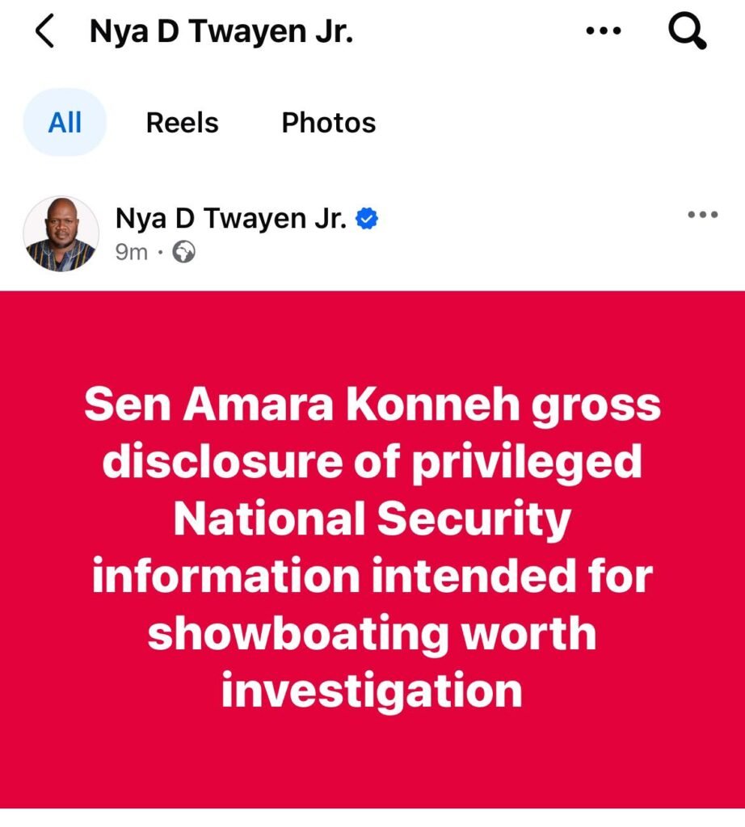Tap the "Sen Amara Konneh gross" line of the post
The height and width of the screenshot is (827, 745).
372,405
